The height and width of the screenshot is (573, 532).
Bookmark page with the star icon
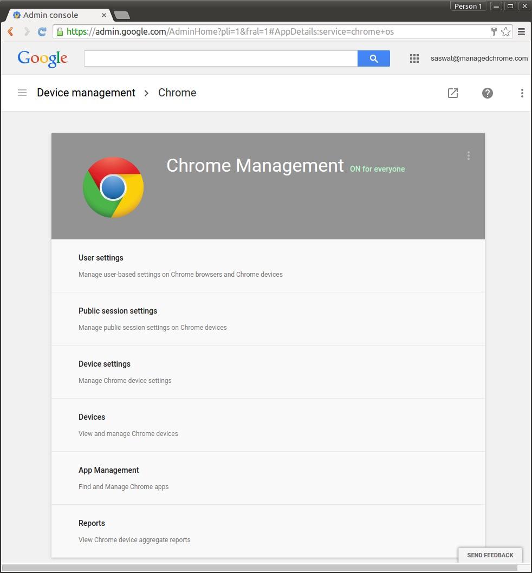point(505,31)
